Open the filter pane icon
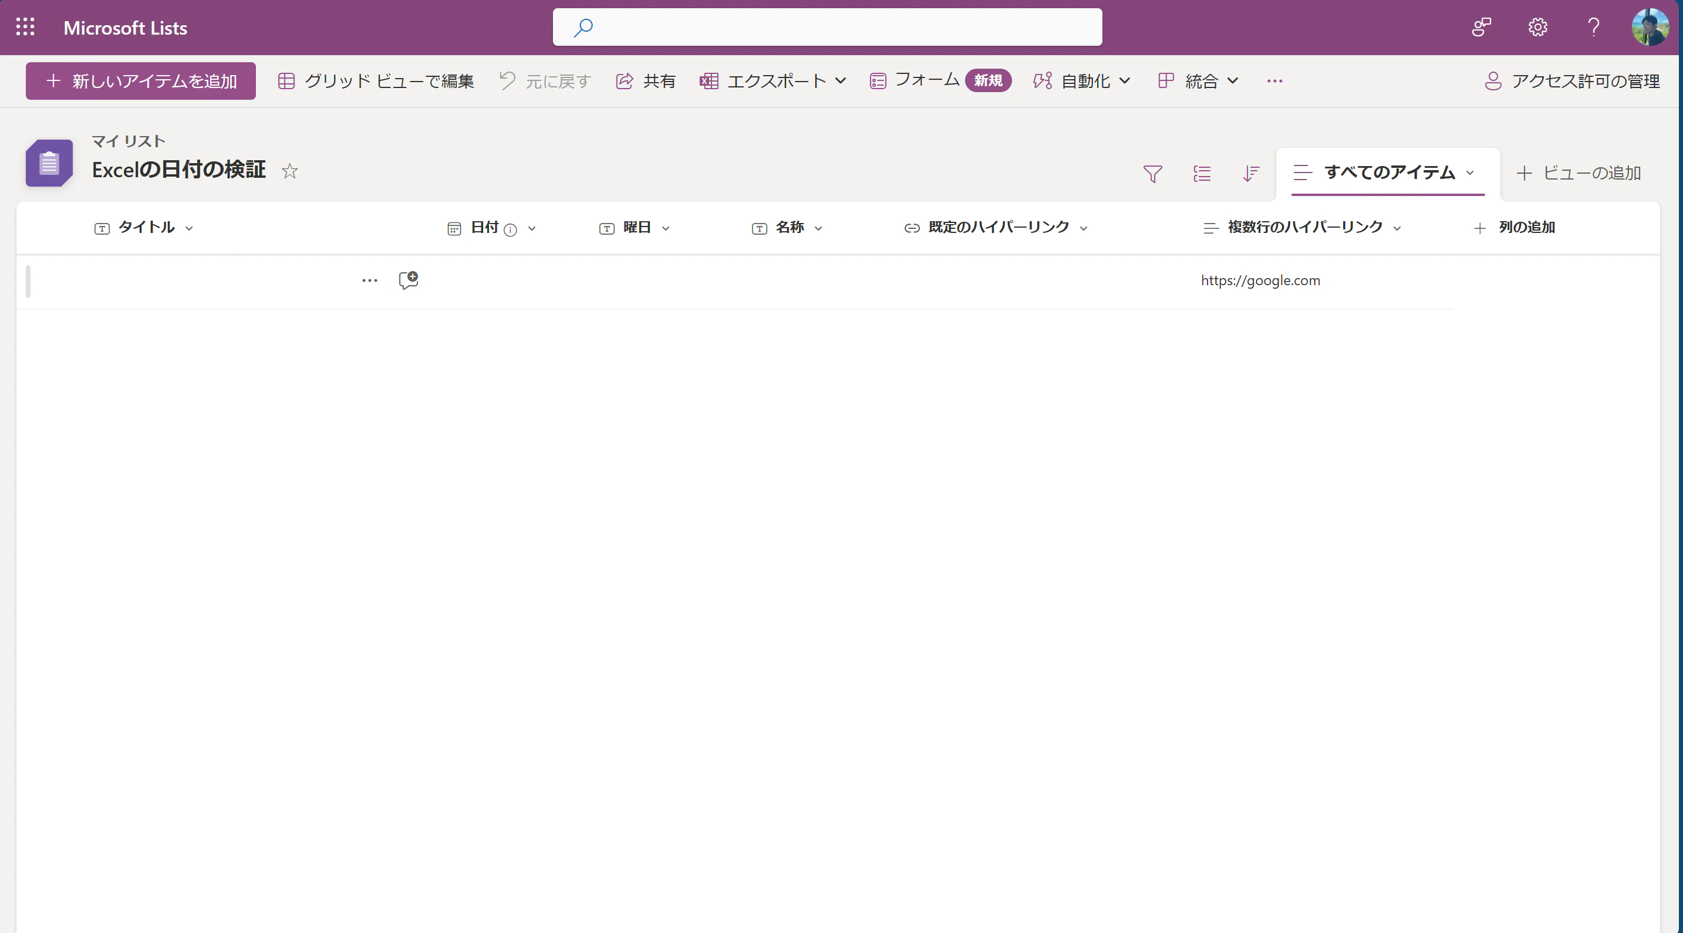1683x933 pixels. [1152, 173]
